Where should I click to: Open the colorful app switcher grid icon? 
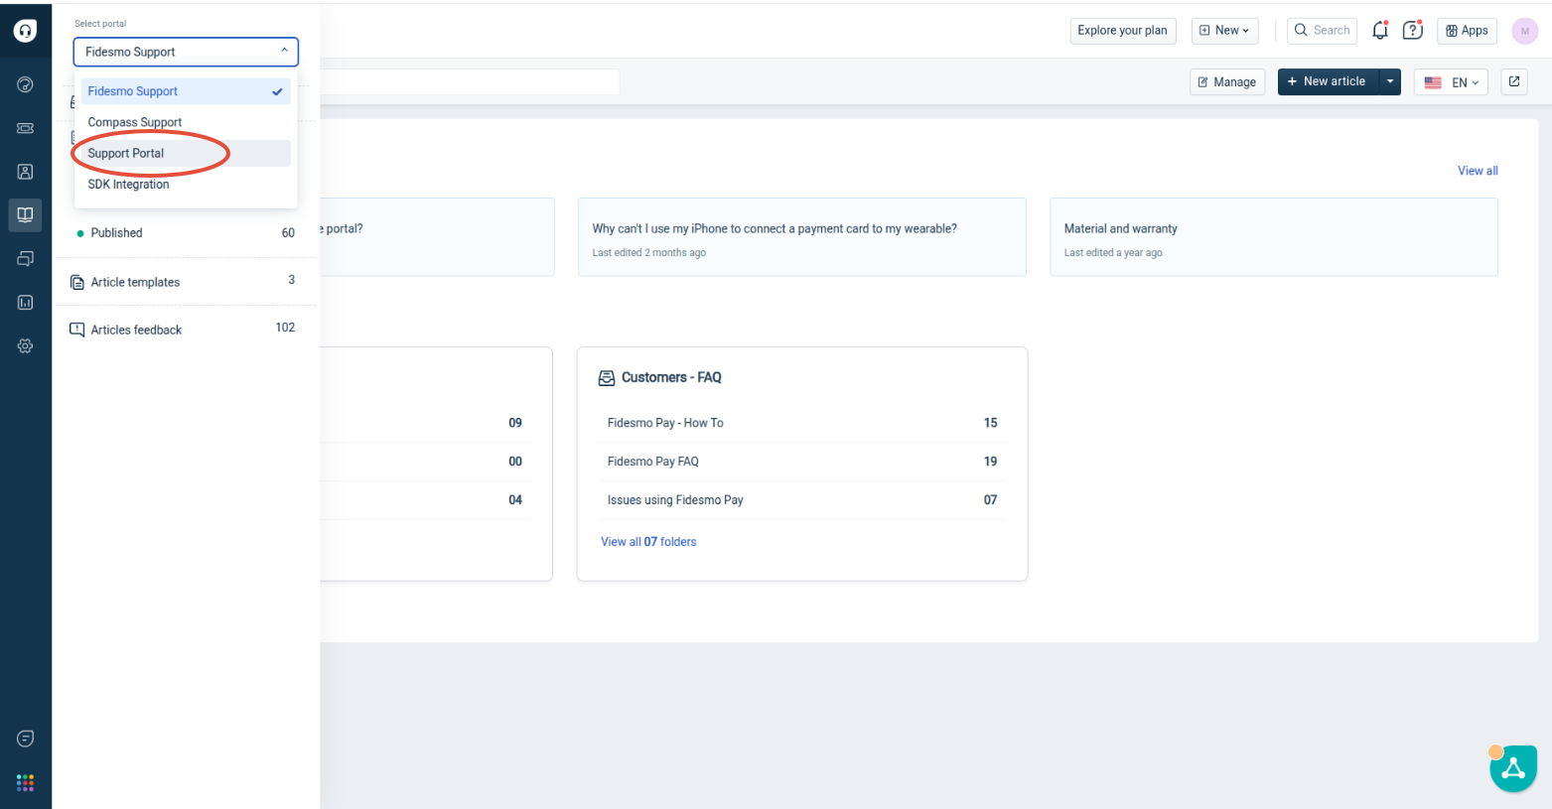click(x=26, y=783)
